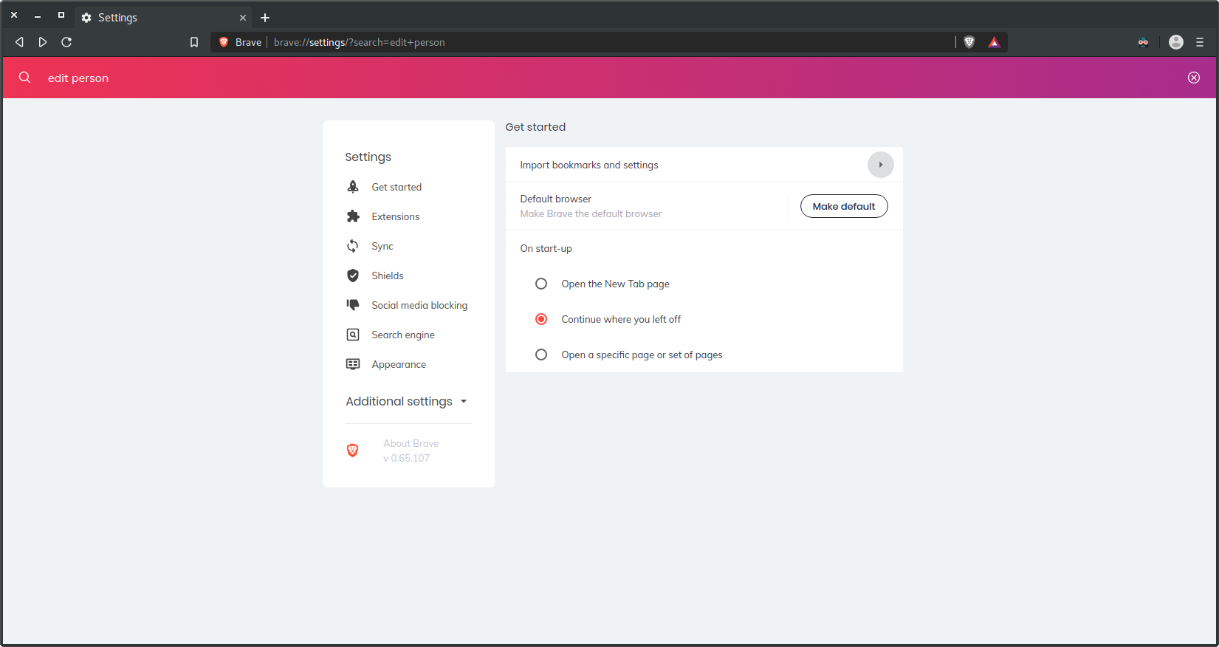Click the puzzle piece Extensions icon
Viewport: 1219px width, 647px height.
pos(353,216)
